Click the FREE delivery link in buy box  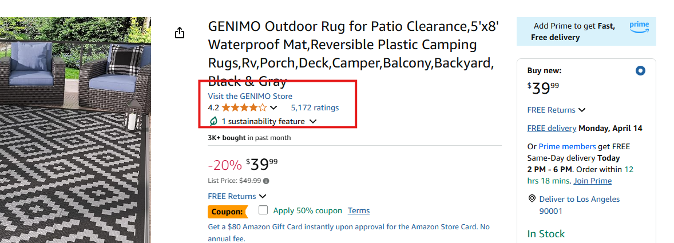coord(552,129)
